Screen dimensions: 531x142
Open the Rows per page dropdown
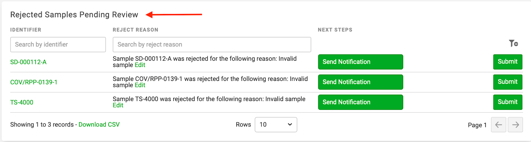click(x=276, y=125)
